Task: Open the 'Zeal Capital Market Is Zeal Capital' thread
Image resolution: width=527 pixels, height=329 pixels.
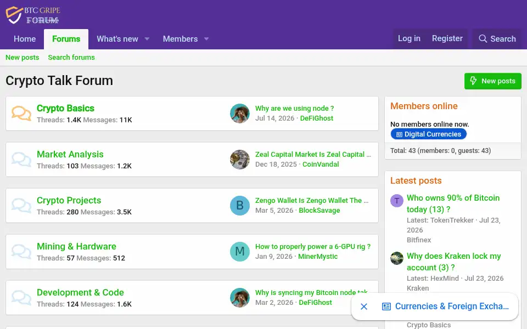Action: coord(313,154)
